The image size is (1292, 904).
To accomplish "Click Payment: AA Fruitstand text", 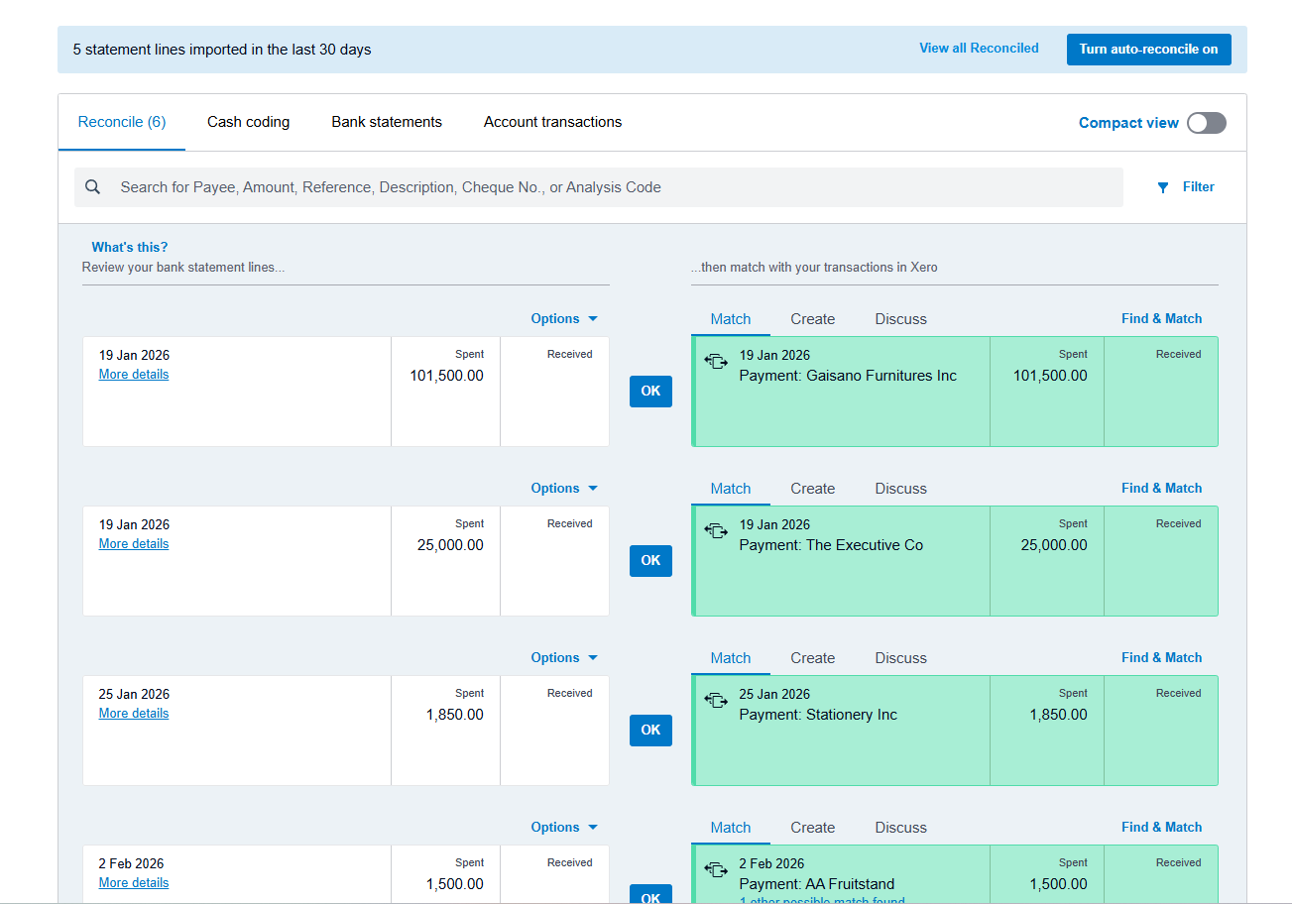I will click(x=817, y=884).
